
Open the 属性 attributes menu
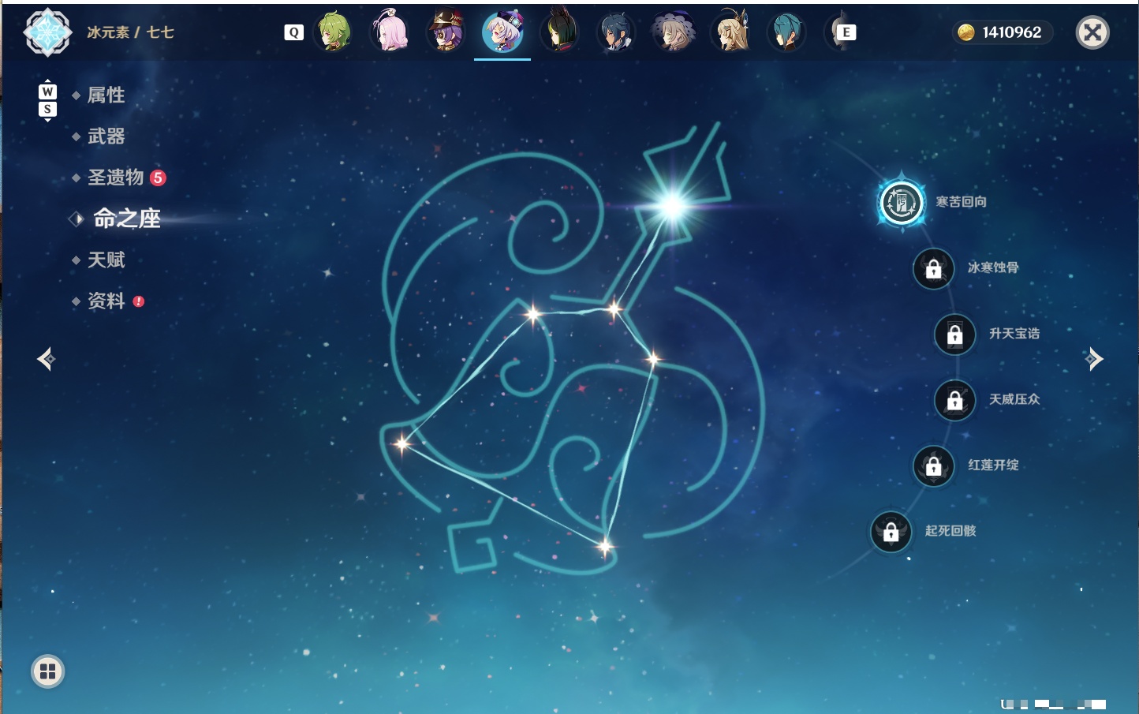(106, 95)
